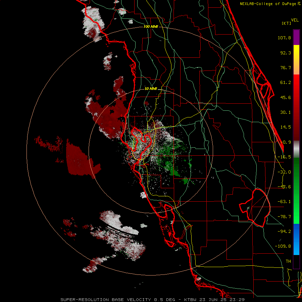Pick the red segment of the color bar
The width and height of the screenshot is (302, 302).
[x=296, y=107]
